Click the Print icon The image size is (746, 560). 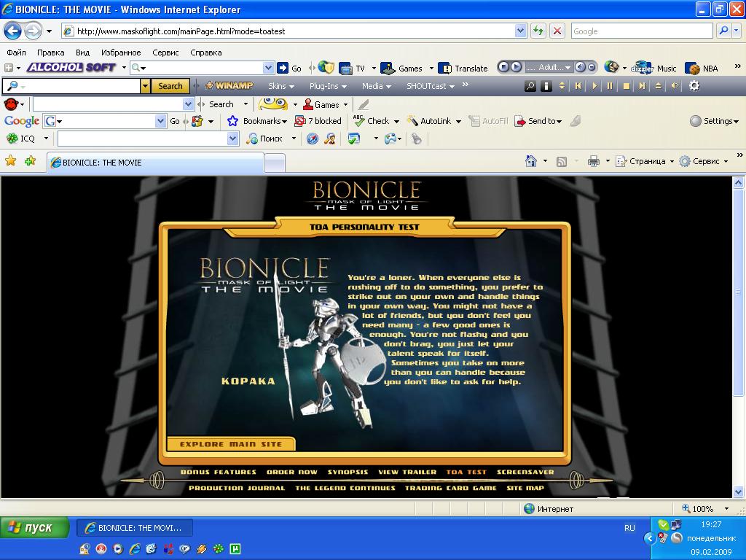[x=593, y=161]
